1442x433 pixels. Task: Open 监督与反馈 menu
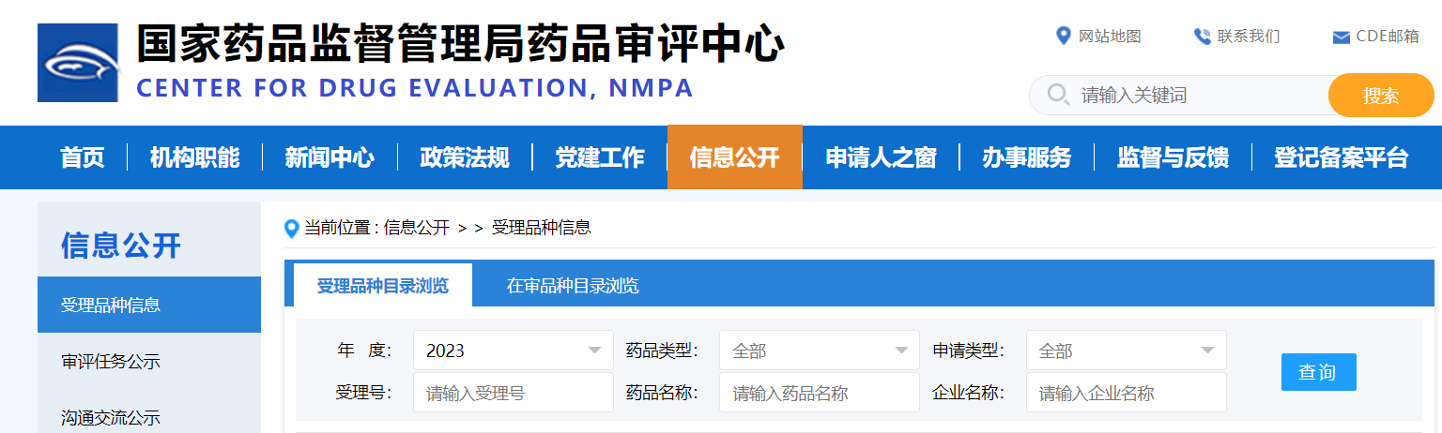[1173, 157]
